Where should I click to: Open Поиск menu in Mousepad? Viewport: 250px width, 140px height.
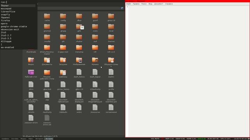(x=144, y=4)
